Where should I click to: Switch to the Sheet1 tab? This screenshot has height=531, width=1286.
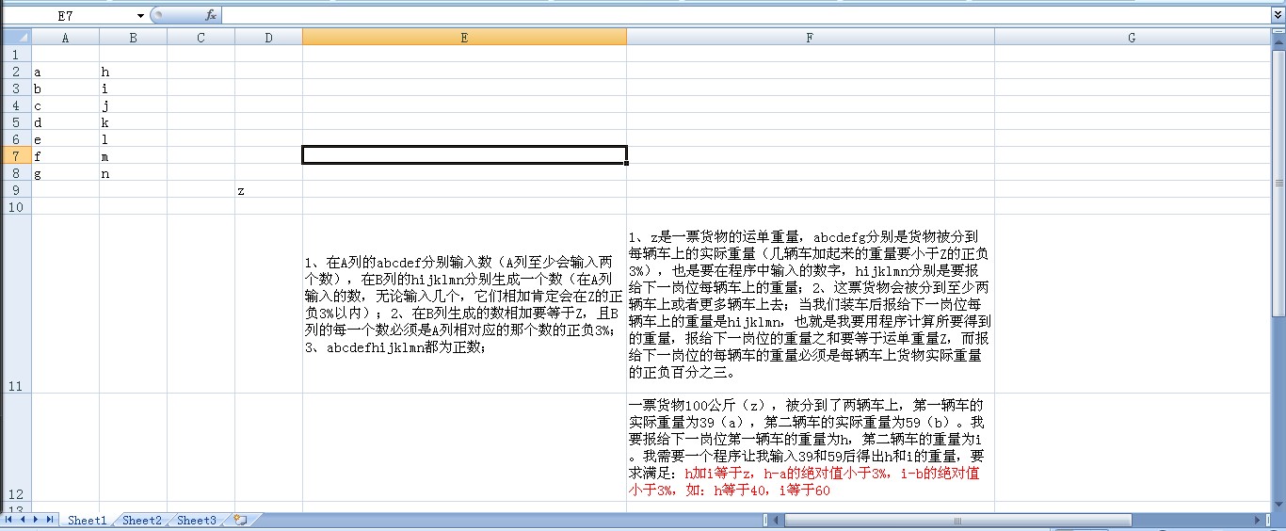click(x=87, y=520)
